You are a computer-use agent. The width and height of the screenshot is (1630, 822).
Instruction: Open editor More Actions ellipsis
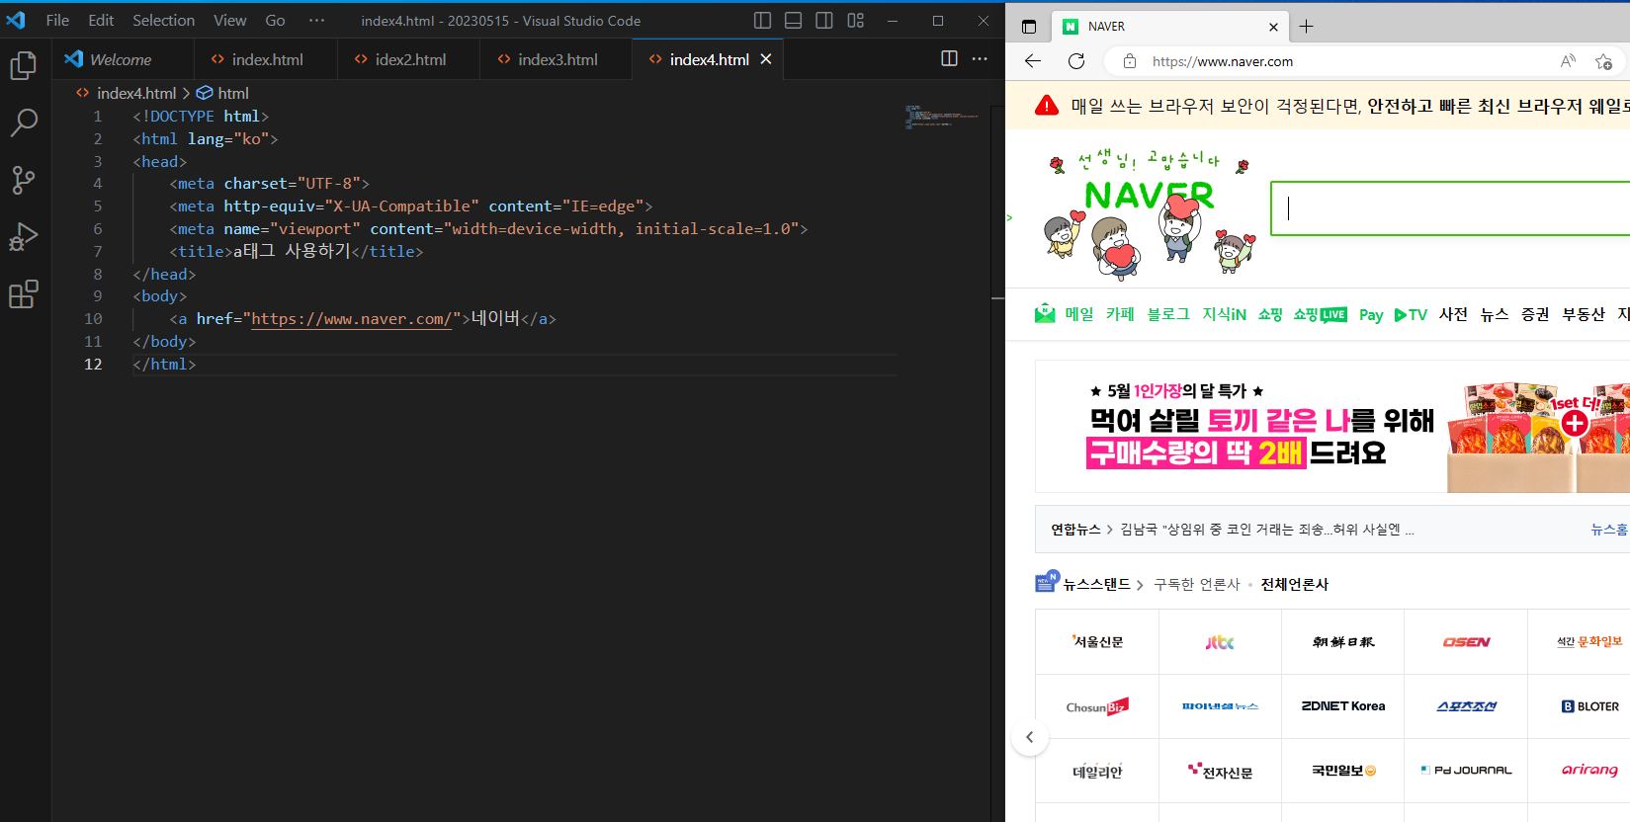point(980,59)
